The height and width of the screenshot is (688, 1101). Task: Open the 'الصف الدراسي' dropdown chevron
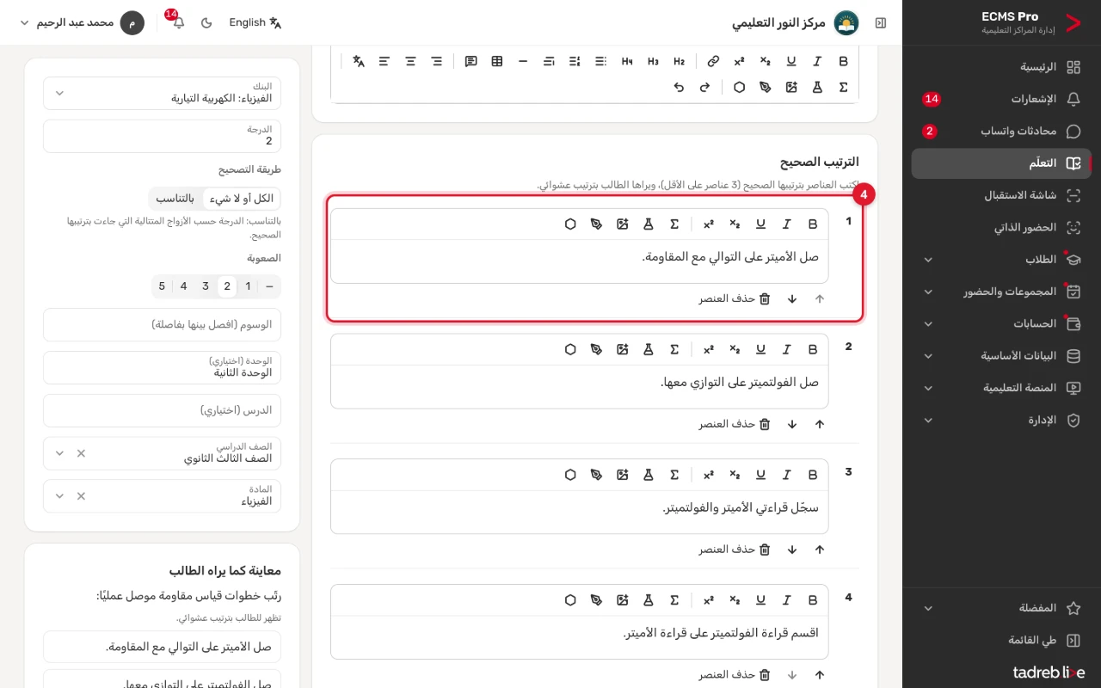click(x=59, y=453)
